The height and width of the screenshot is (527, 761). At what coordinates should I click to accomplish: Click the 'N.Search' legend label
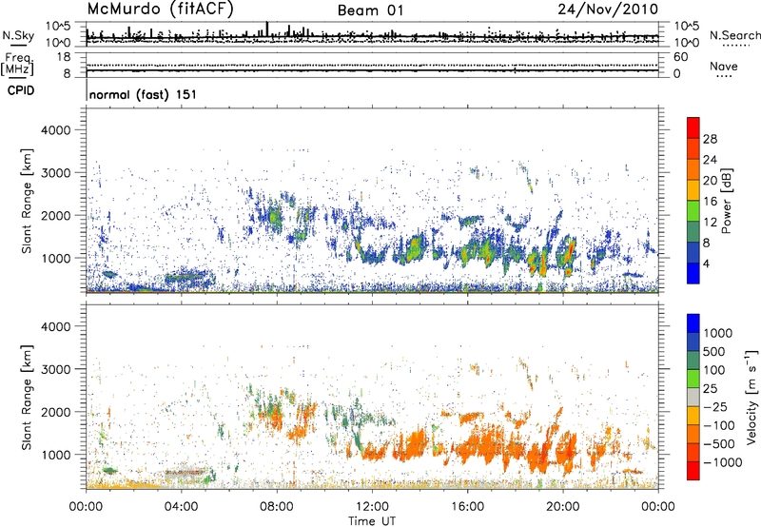tap(734, 35)
